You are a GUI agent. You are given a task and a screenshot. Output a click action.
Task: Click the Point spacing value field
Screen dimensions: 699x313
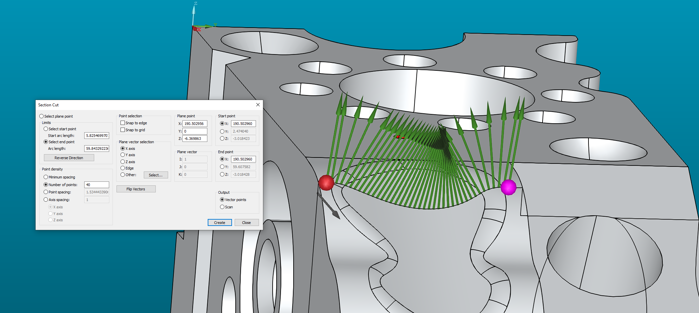pyautogui.click(x=97, y=192)
